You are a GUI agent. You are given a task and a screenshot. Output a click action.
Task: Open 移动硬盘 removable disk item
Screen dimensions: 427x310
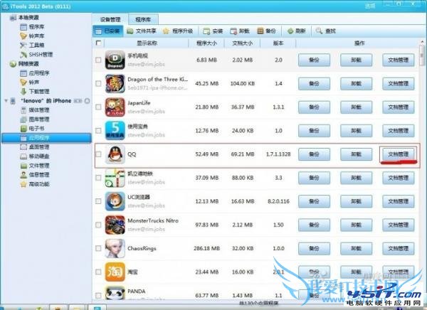click(x=35, y=156)
